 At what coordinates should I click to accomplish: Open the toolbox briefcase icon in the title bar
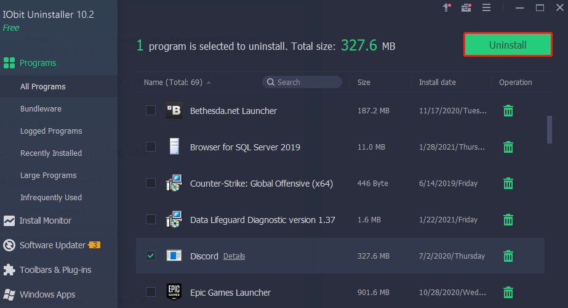click(466, 7)
